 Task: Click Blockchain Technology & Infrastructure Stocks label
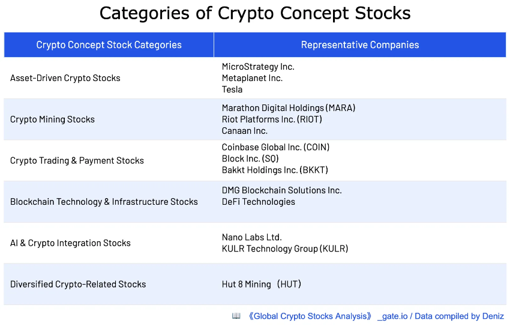(x=104, y=202)
